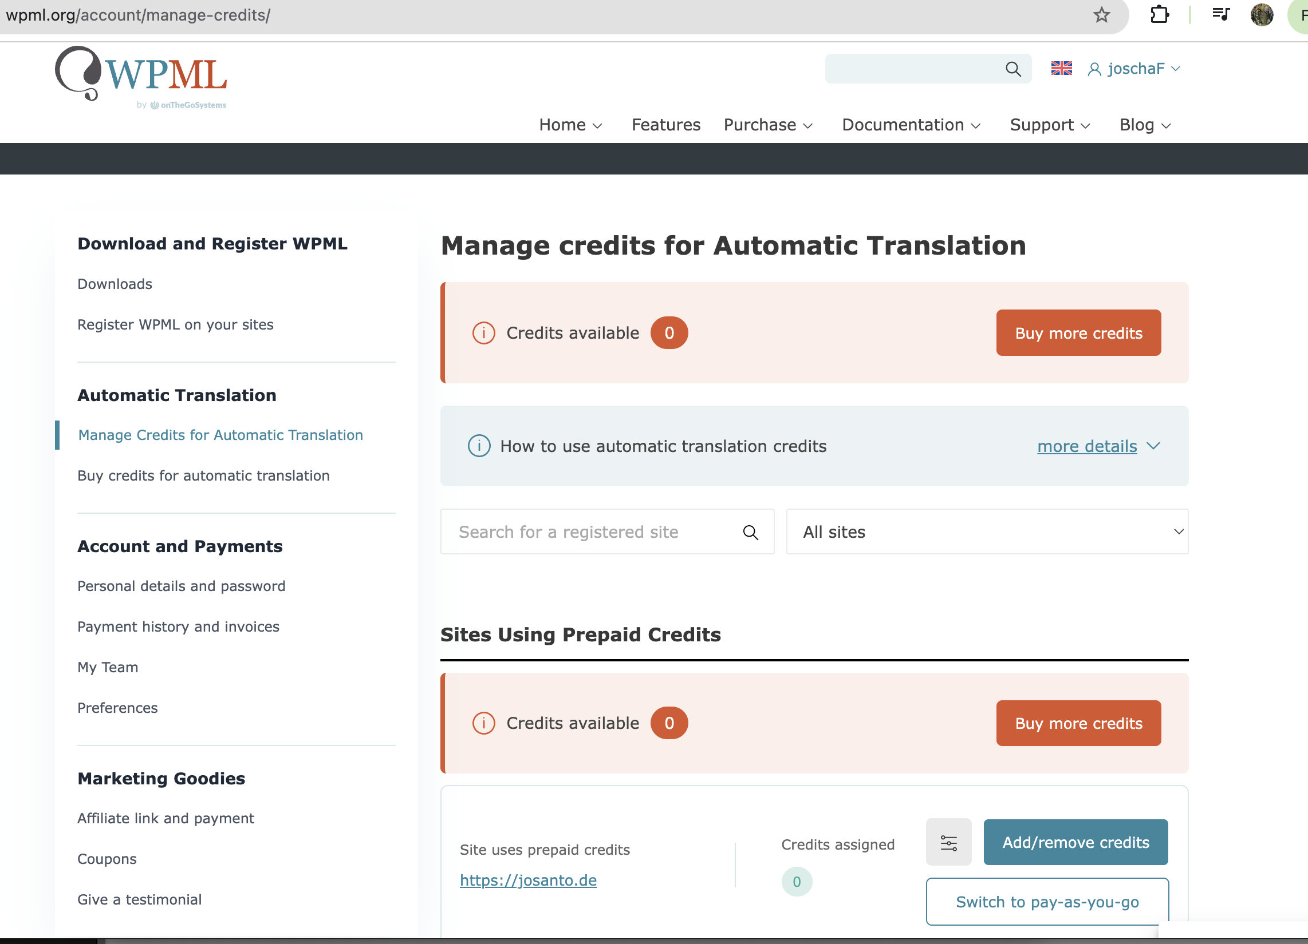Screen dimensions: 1308x944
Task: Click the joschaF user account icon
Action: [x=1094, y=69]
